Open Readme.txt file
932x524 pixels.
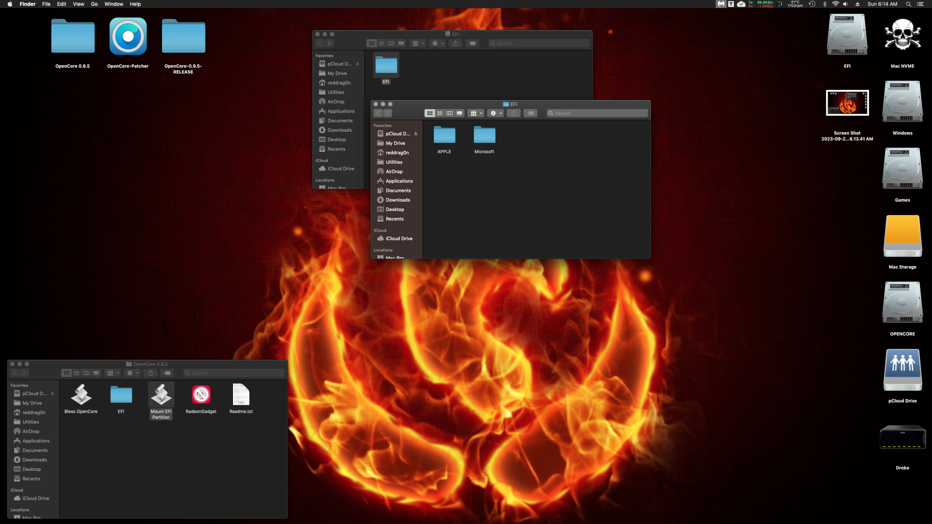point(241,395)
